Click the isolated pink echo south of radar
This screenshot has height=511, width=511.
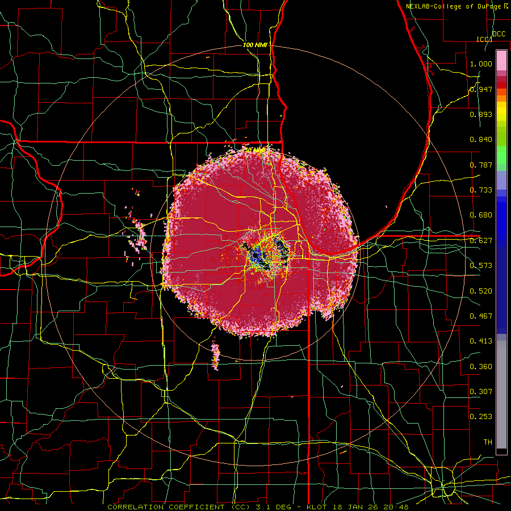click(x=215, y=357)
